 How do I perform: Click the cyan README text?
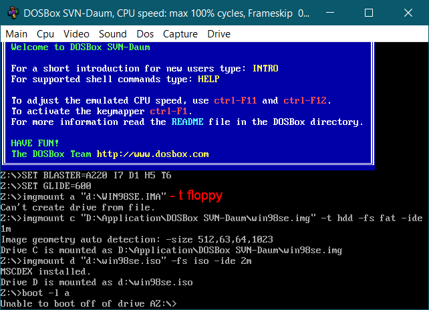[x=187, y=122]
